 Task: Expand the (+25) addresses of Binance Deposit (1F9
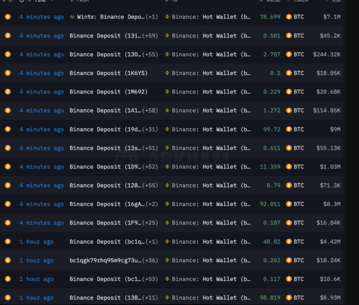(x=150, y=223)
